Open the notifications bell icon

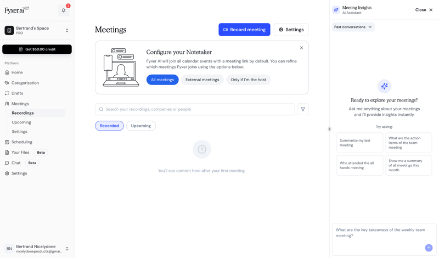[64, 10]
